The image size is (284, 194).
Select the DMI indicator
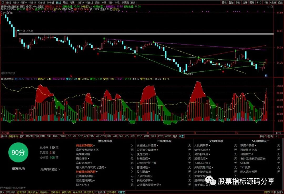pyautogui.click(x=37, y=136)
